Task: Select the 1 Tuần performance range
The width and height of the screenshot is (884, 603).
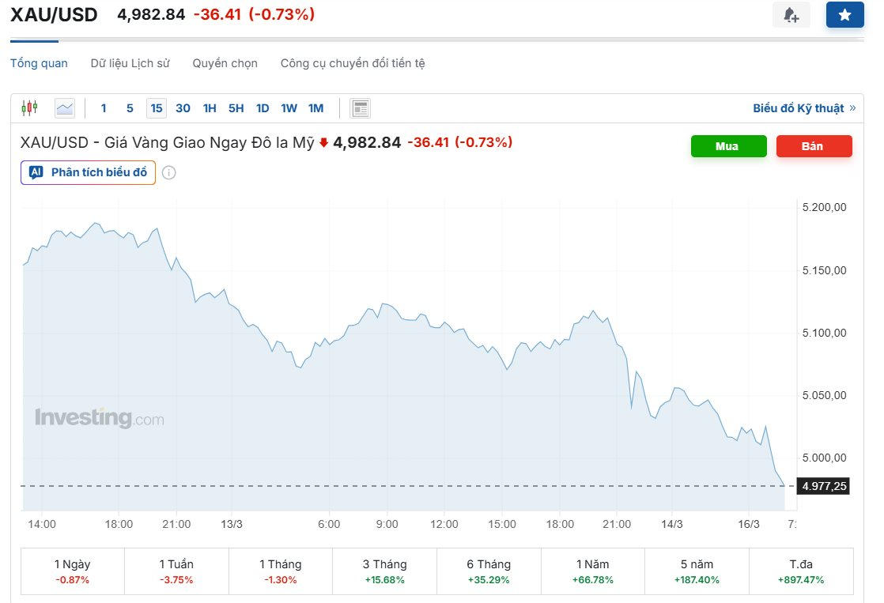Action: click(176, 571)
